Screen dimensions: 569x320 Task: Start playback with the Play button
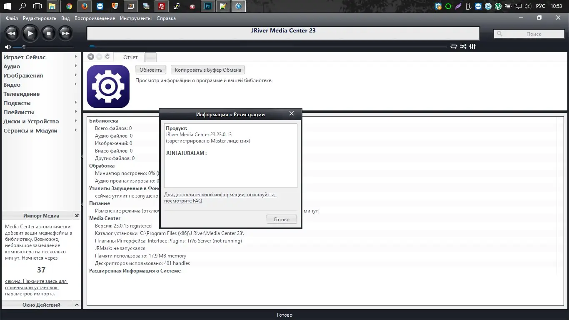coord(30,33)
